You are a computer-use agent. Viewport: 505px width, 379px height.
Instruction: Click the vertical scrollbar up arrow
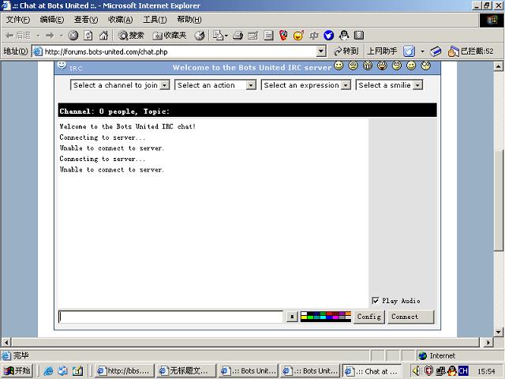(498, 66)
